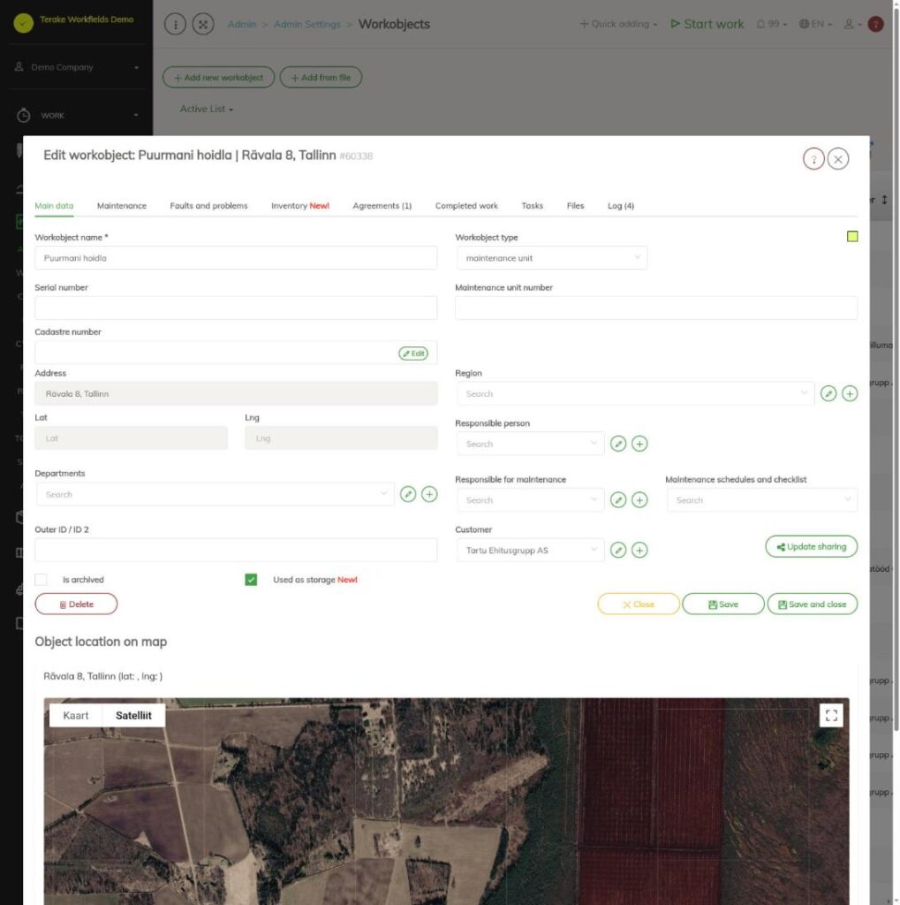Open the Agreements (1) tab
This screenshot has width=900, height=905.
(382, 205)
